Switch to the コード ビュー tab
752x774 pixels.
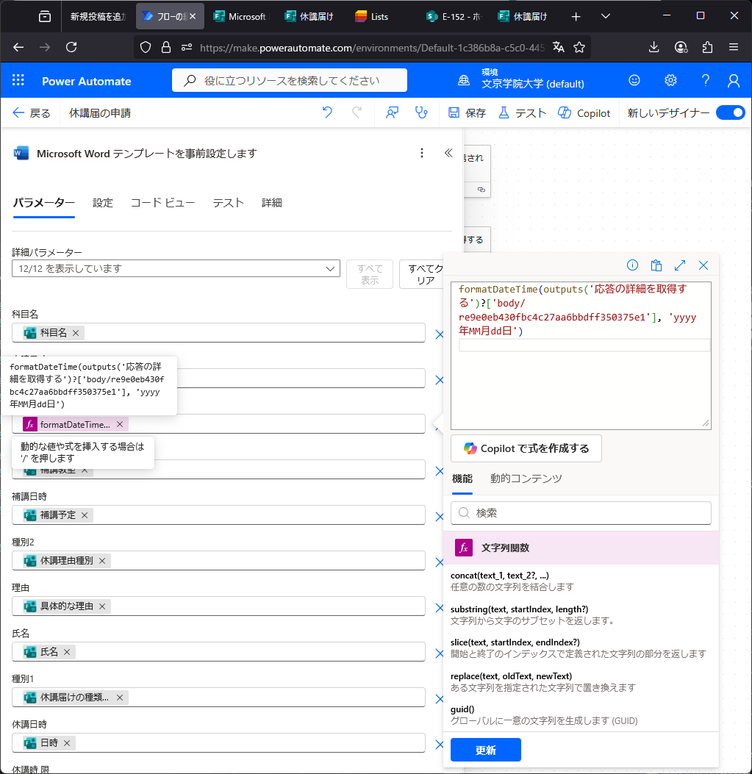(162, 203)
